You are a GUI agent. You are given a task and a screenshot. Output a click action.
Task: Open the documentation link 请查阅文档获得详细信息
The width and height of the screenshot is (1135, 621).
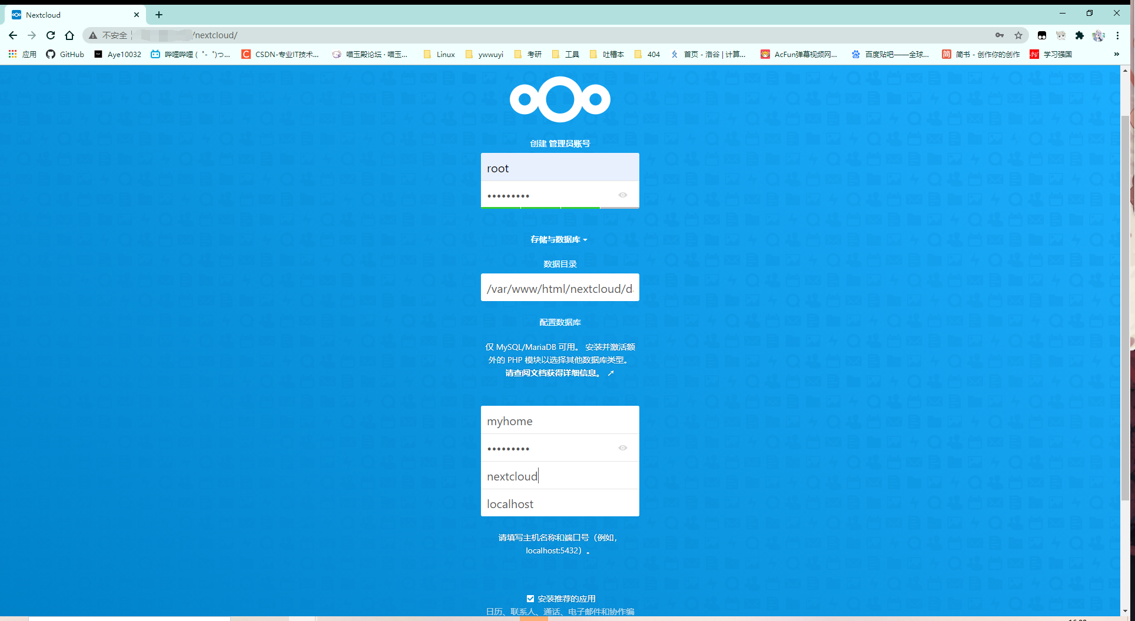pos(559,373)
